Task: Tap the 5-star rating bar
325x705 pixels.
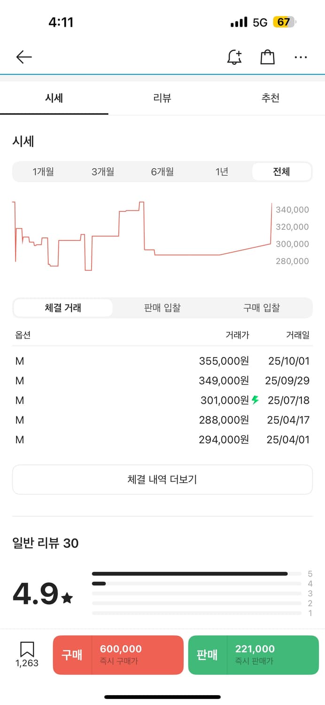Action: 196,573
